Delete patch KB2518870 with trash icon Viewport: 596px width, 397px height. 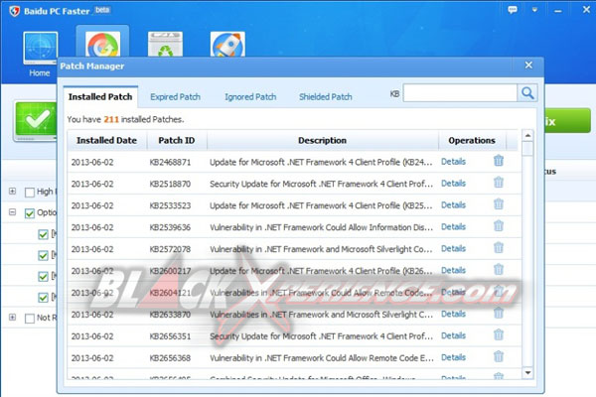point(499,183)
